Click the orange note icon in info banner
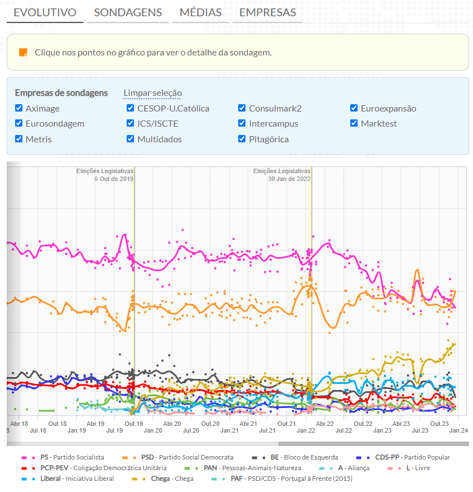The height and width of the screenshot is (492, 473). pyautogui.click(x=23, y=52)
